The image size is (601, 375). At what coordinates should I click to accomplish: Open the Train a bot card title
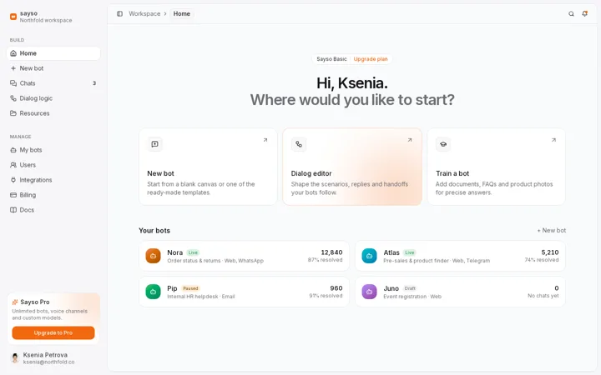tap(452, 173)
